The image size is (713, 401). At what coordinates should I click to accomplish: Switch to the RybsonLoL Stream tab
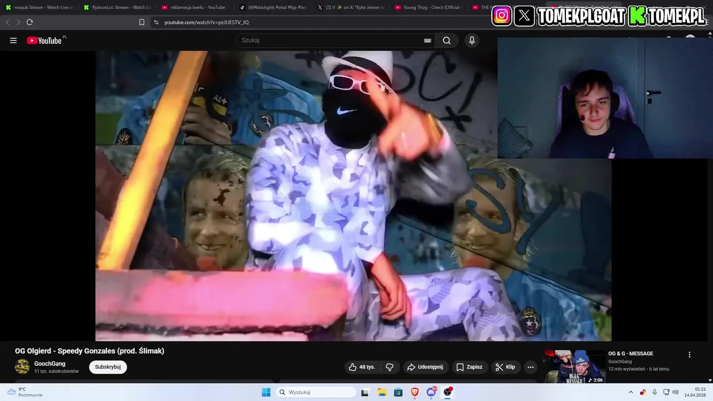[x=117, y=7]
